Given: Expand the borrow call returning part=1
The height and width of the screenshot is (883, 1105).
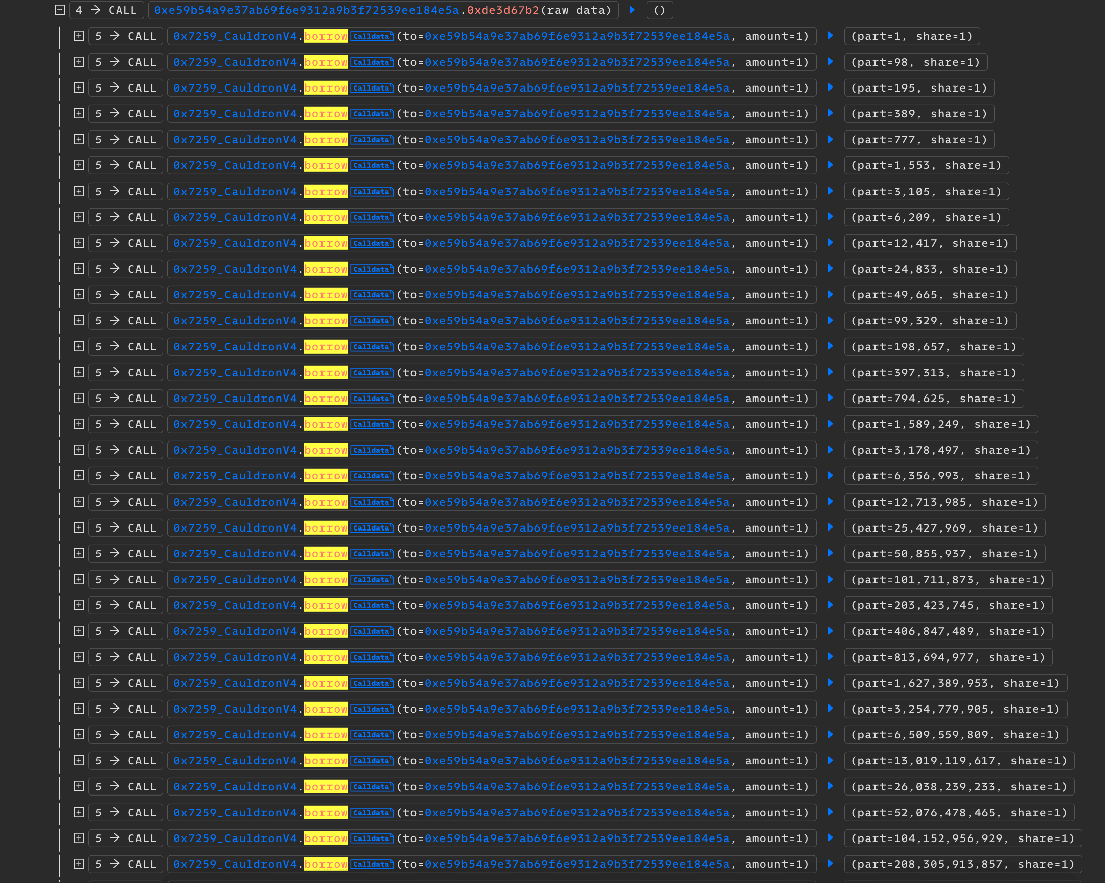Looking at the screenshot, I should pyautogui.click(x=79, y=36).
